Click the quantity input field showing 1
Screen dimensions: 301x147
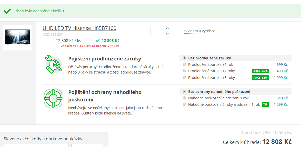click(157, 31)
